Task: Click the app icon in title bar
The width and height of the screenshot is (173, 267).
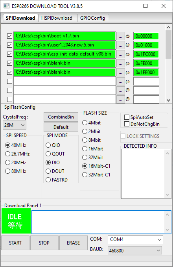Action: pos(6,6)
